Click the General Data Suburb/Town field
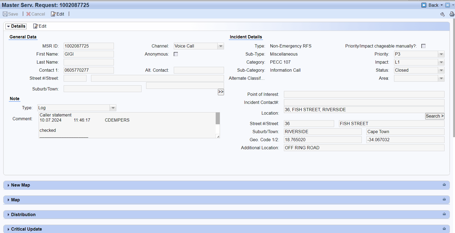Screen dimensions: 455x233 102,89
